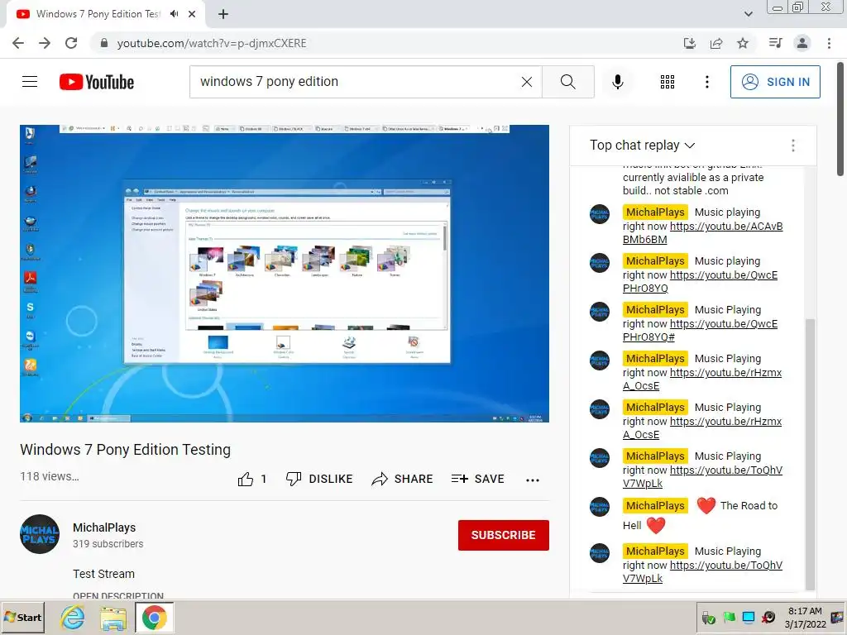Click the chat panel scrollbar
Viewport: 847px width, 635px height.
pos(809,454)
